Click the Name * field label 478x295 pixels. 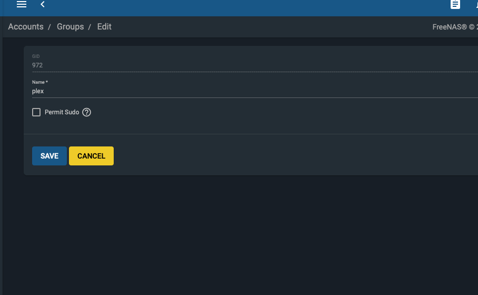click(x=40, y=82)
